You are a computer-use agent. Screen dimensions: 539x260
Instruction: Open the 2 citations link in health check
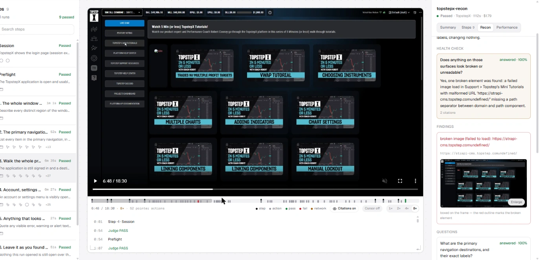point(448,113)
